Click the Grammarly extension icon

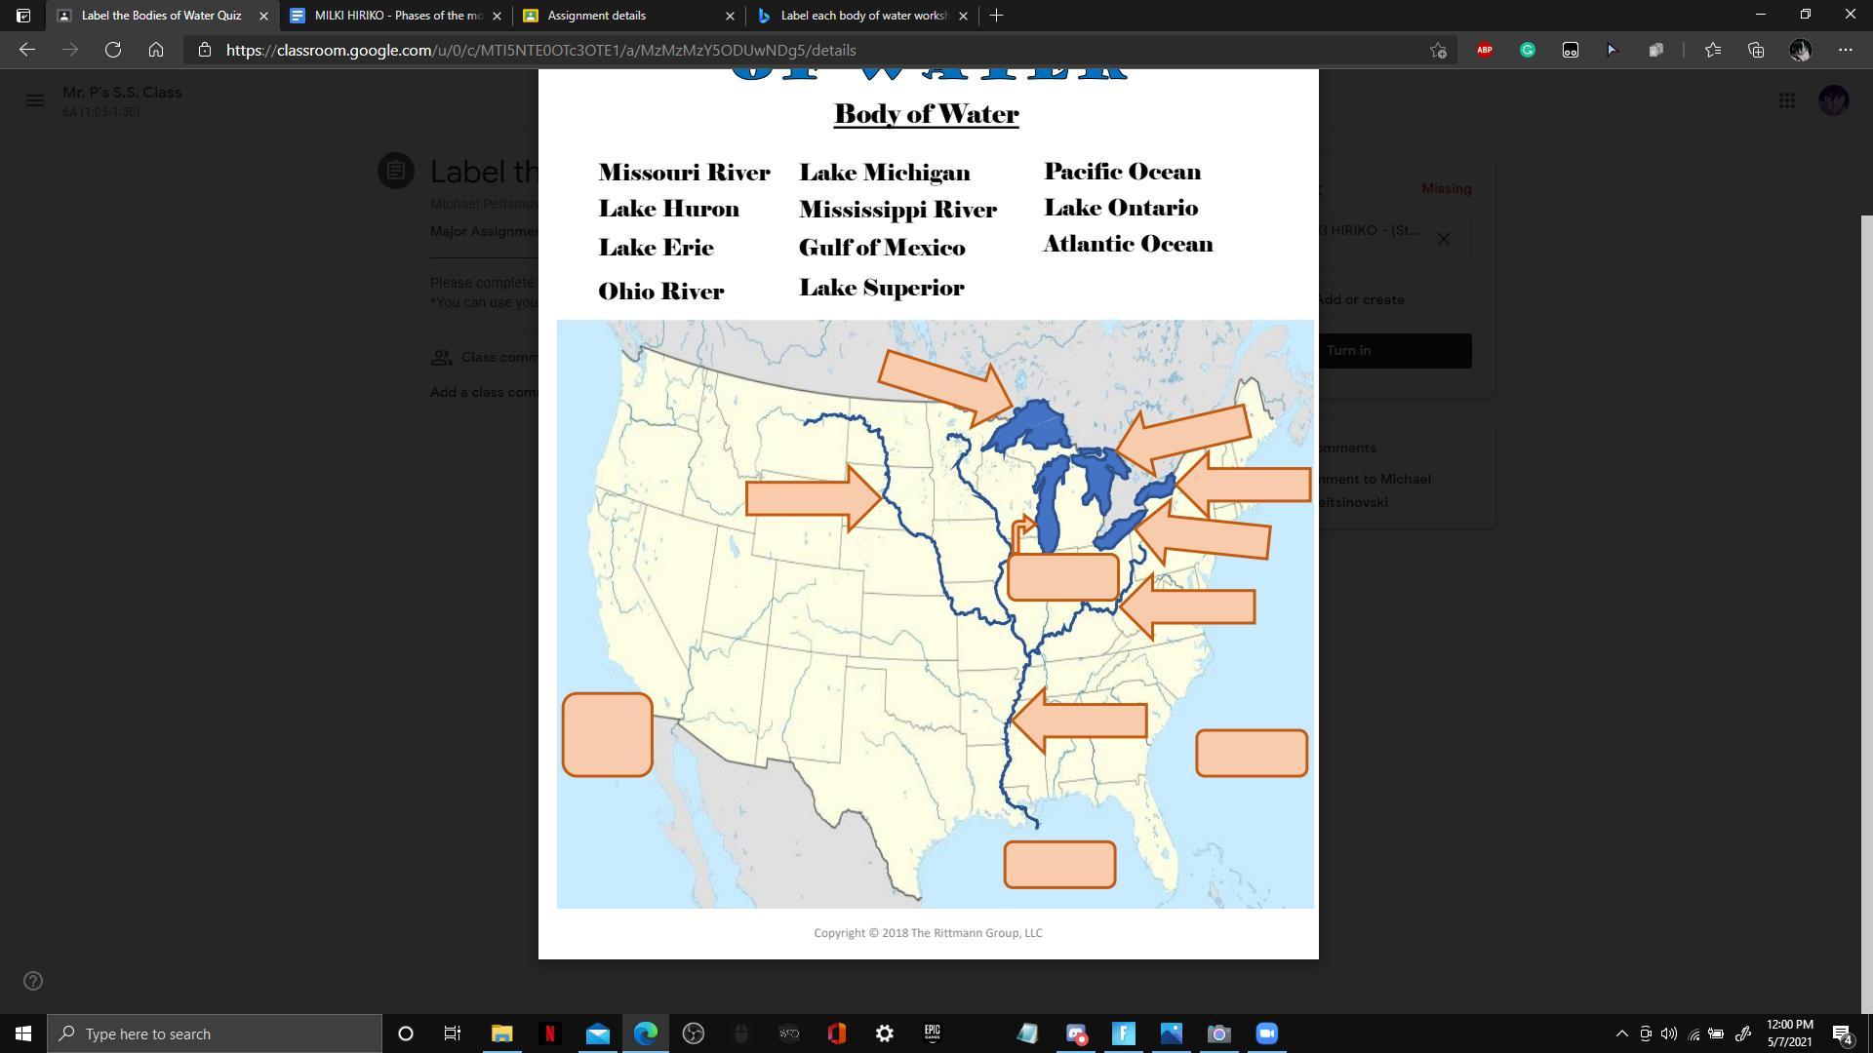coord(1528,50)
